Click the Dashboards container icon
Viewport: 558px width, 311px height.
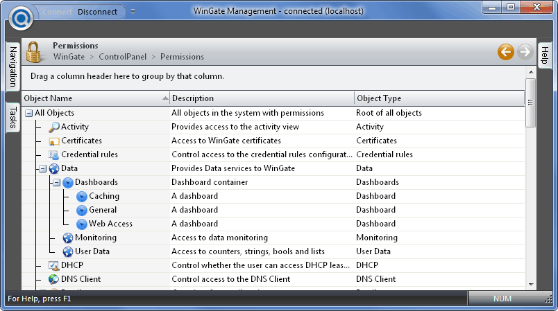pos(67,182)
